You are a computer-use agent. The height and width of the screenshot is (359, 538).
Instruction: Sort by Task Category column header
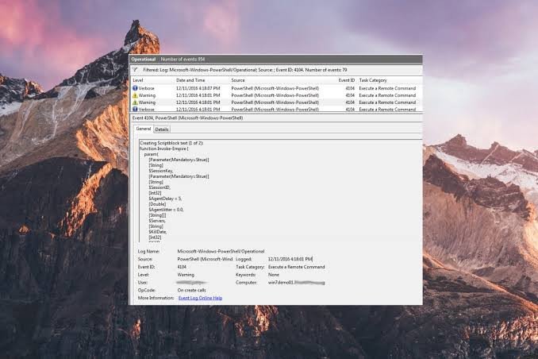click(x=373, y=80)
